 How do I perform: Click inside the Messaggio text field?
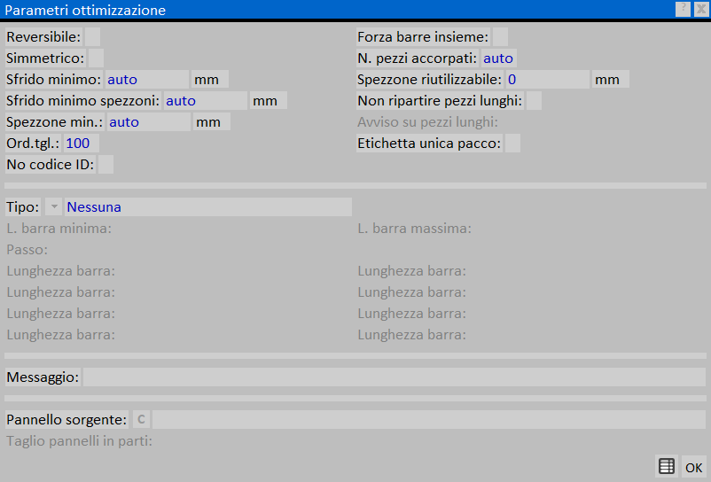point(394,377)
